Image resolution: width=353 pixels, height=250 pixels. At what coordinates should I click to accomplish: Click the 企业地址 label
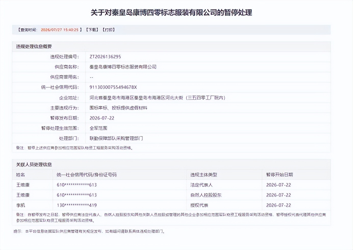pyautogui.click(x=69, y=98)
